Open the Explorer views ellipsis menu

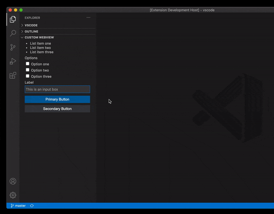(x=88, y=17)
